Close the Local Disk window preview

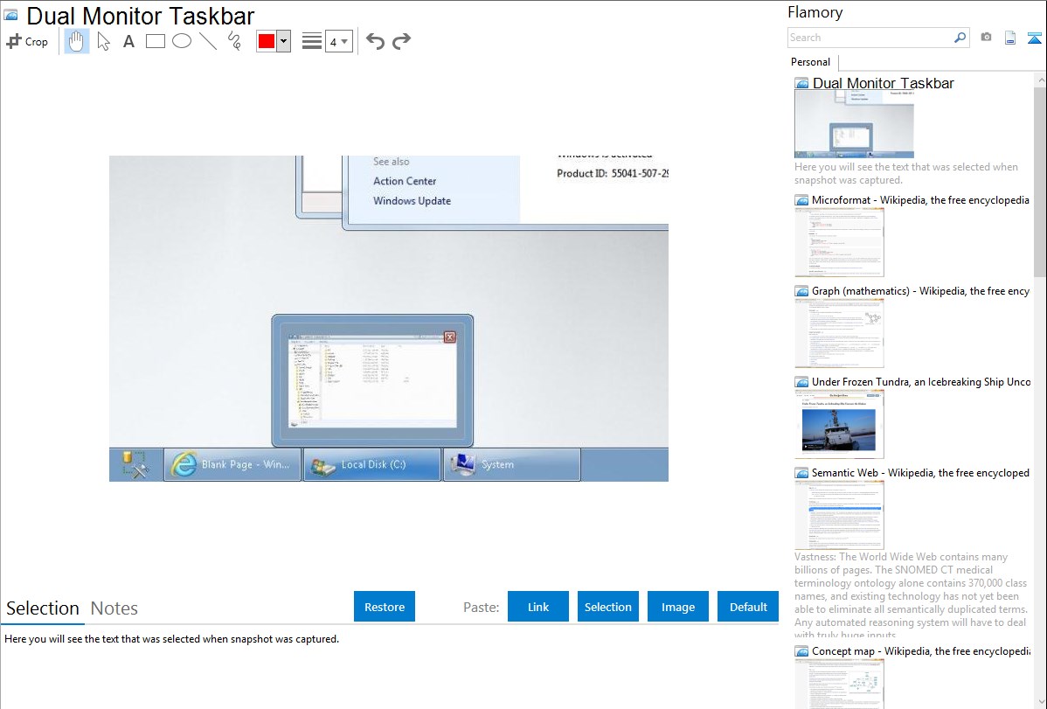click(x=450, y=337)
